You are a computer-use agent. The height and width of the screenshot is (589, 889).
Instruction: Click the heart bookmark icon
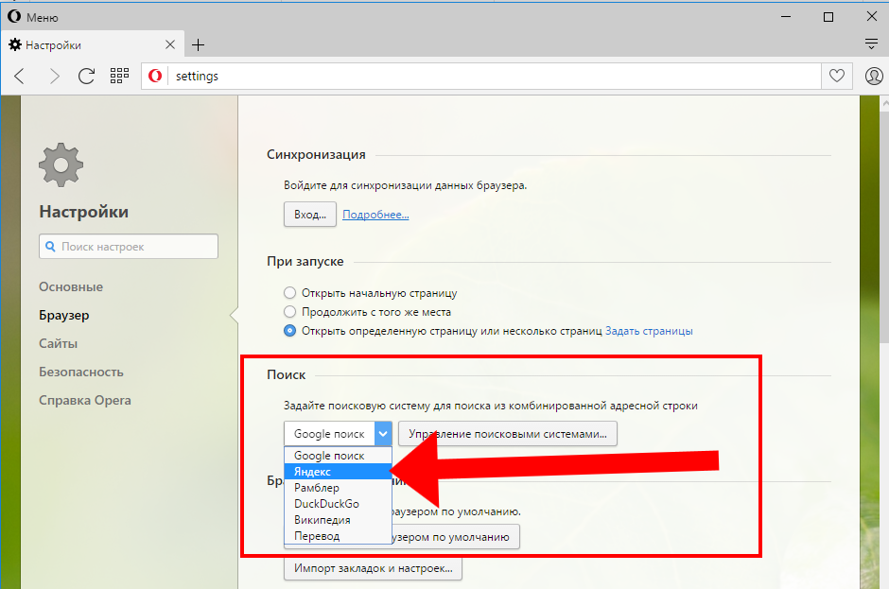(837, 76)
